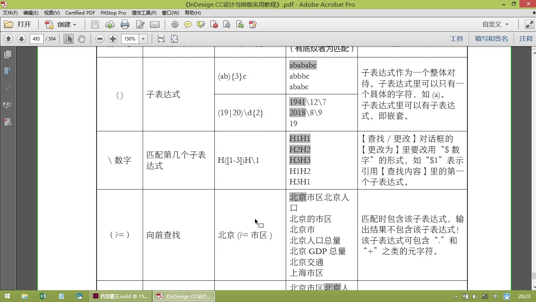
Task: Open the PitStop Pro menu
Action: tap(113, 13)
